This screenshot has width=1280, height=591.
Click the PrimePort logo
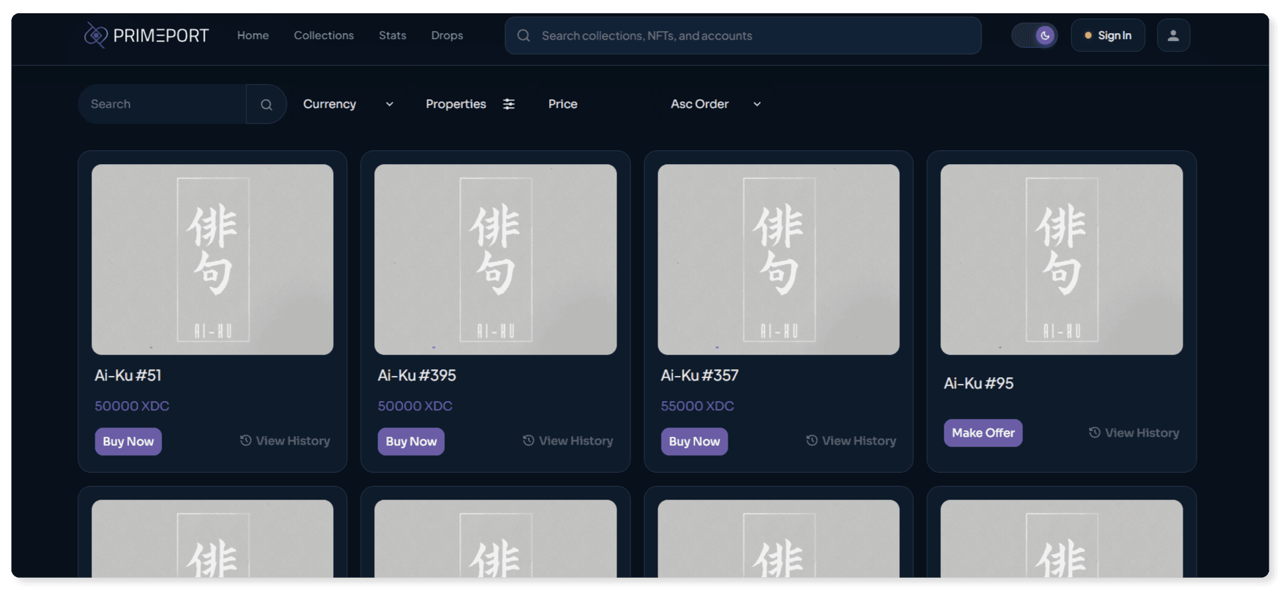click(146, 35)
